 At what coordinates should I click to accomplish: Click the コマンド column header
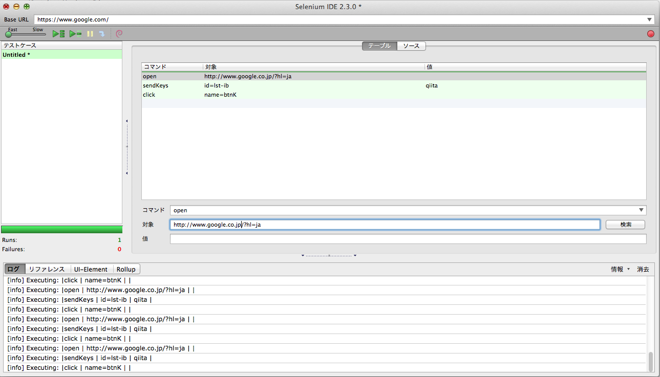pos(173,67)
